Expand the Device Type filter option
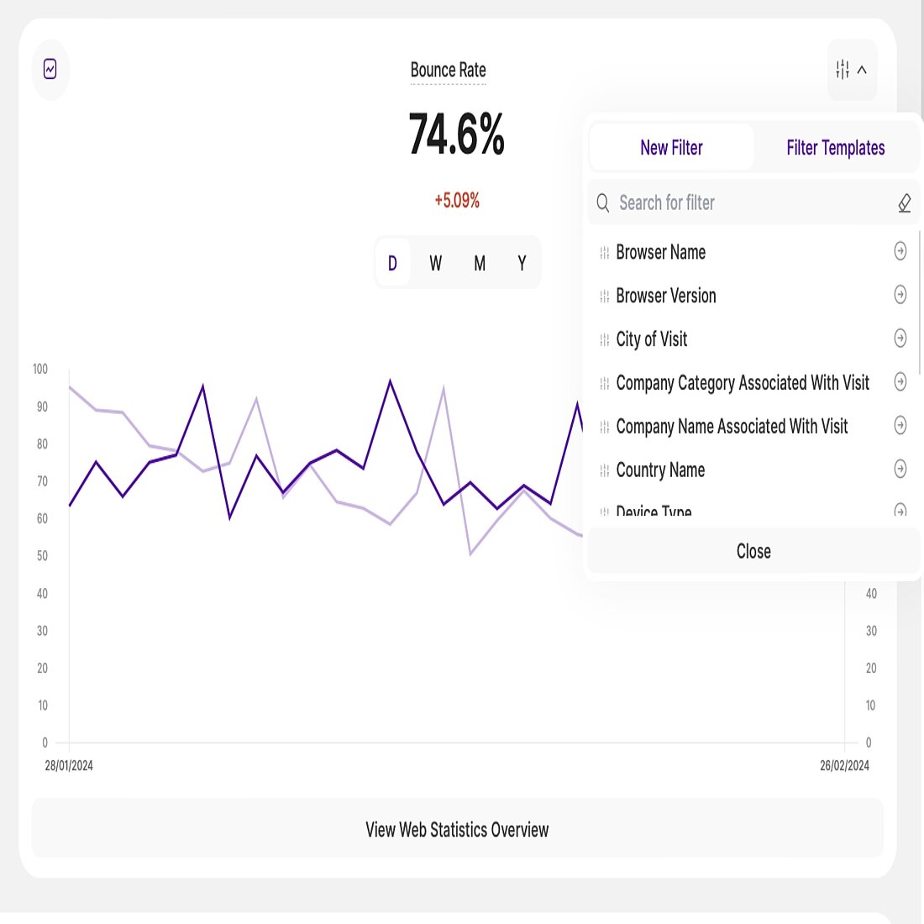This screenshot has height=924, width=924. coord(900,511)
